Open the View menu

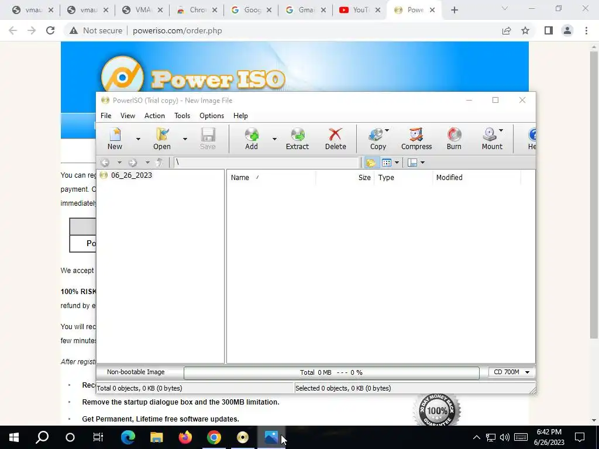(x=128, y=116)
